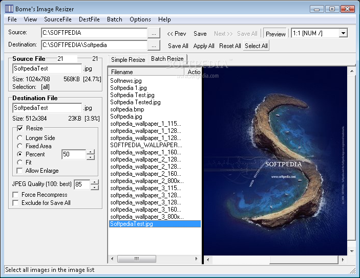Click the Save button next to Prev

[200, 34]
